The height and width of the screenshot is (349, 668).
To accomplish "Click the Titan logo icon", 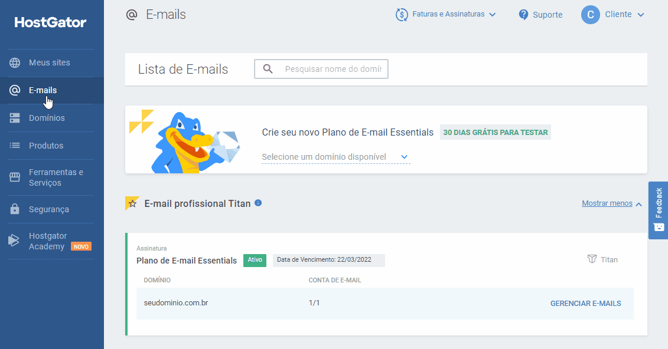I will (592, 259).
